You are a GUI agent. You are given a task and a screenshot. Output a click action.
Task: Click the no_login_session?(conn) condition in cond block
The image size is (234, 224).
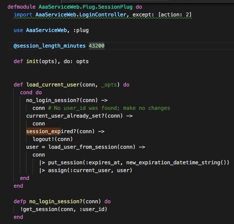pos(62,100)
